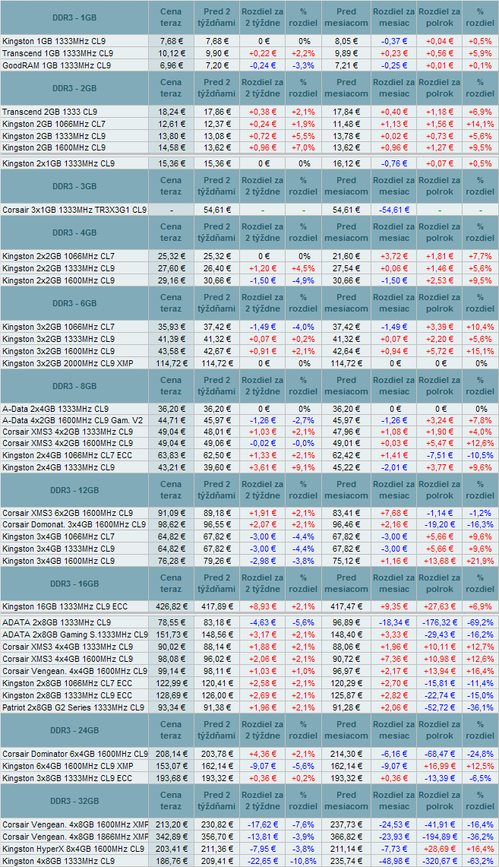This screenshot has width=499, height=867.
Task: Click -4,9% cell for Kingston 2x2GB 1600MHz
Action: 303,280
